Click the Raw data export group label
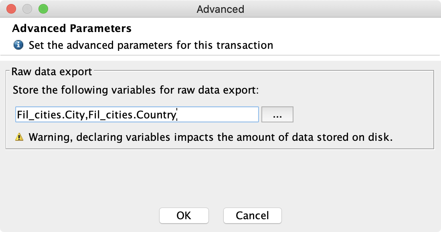Image resolution: width=441 pixels, height=232 pixels. click(52, 72)
